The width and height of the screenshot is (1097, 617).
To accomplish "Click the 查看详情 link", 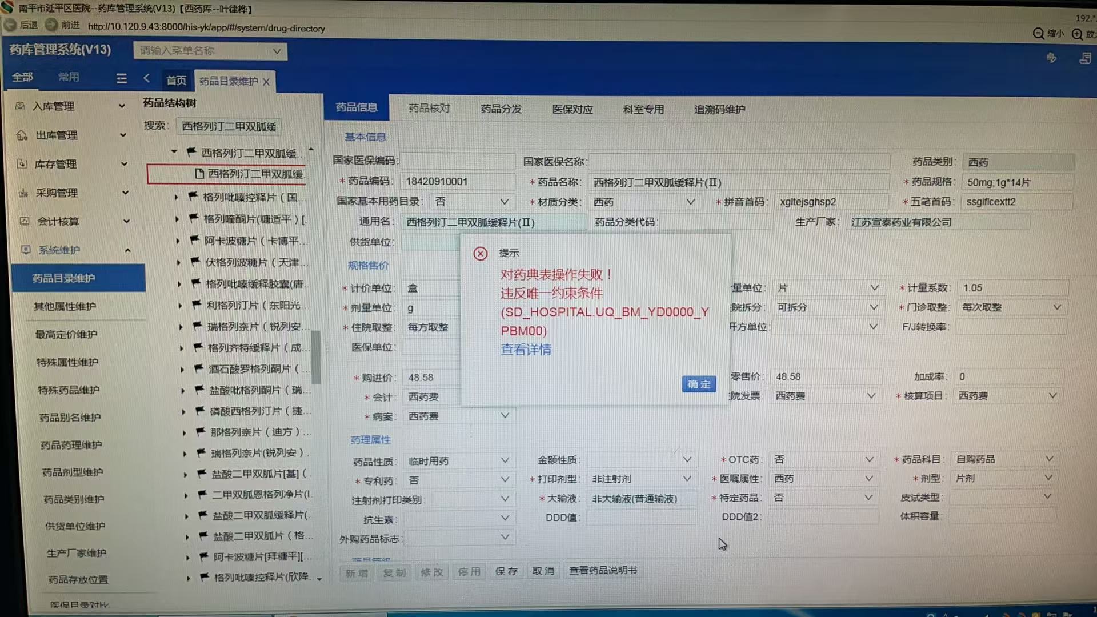I will (x=526, y=350).
